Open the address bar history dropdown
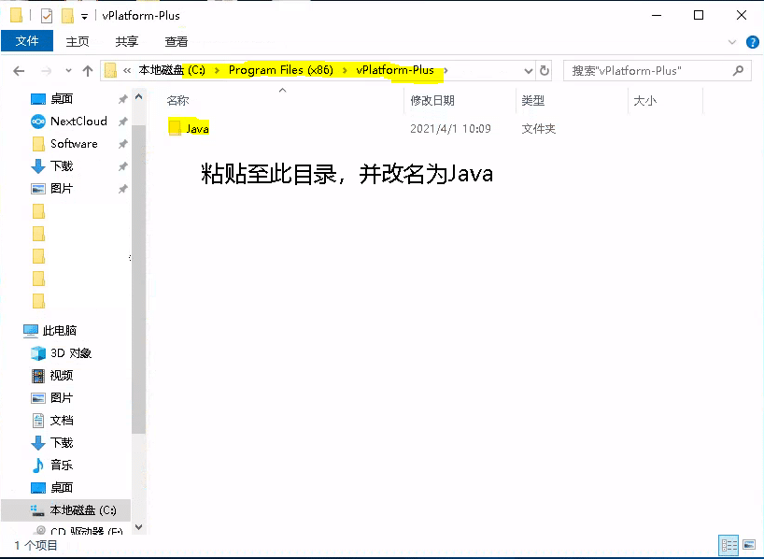Screen dimensions: 764x559 click(529, 71)
